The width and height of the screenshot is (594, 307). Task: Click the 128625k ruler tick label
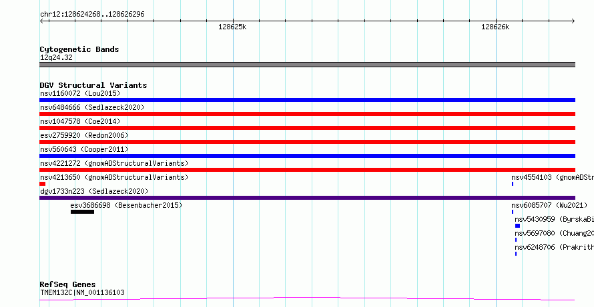[x=232, y=27]
